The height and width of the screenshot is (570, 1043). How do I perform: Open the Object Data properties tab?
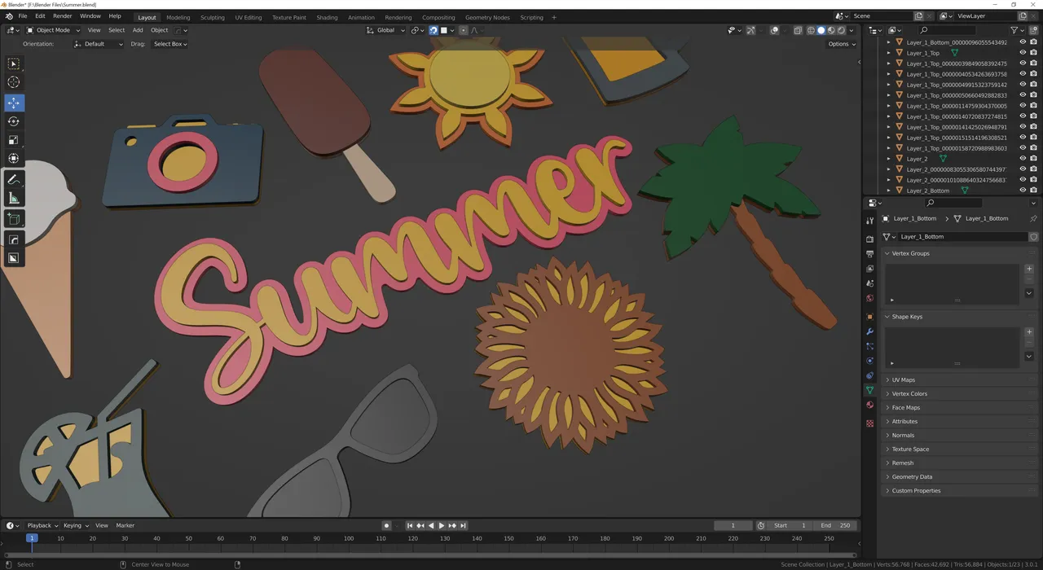(869, 391)
